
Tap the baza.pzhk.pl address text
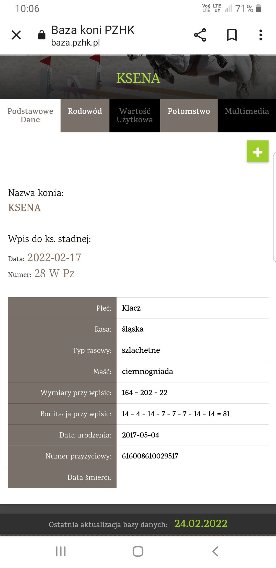[x=75, y=42]
